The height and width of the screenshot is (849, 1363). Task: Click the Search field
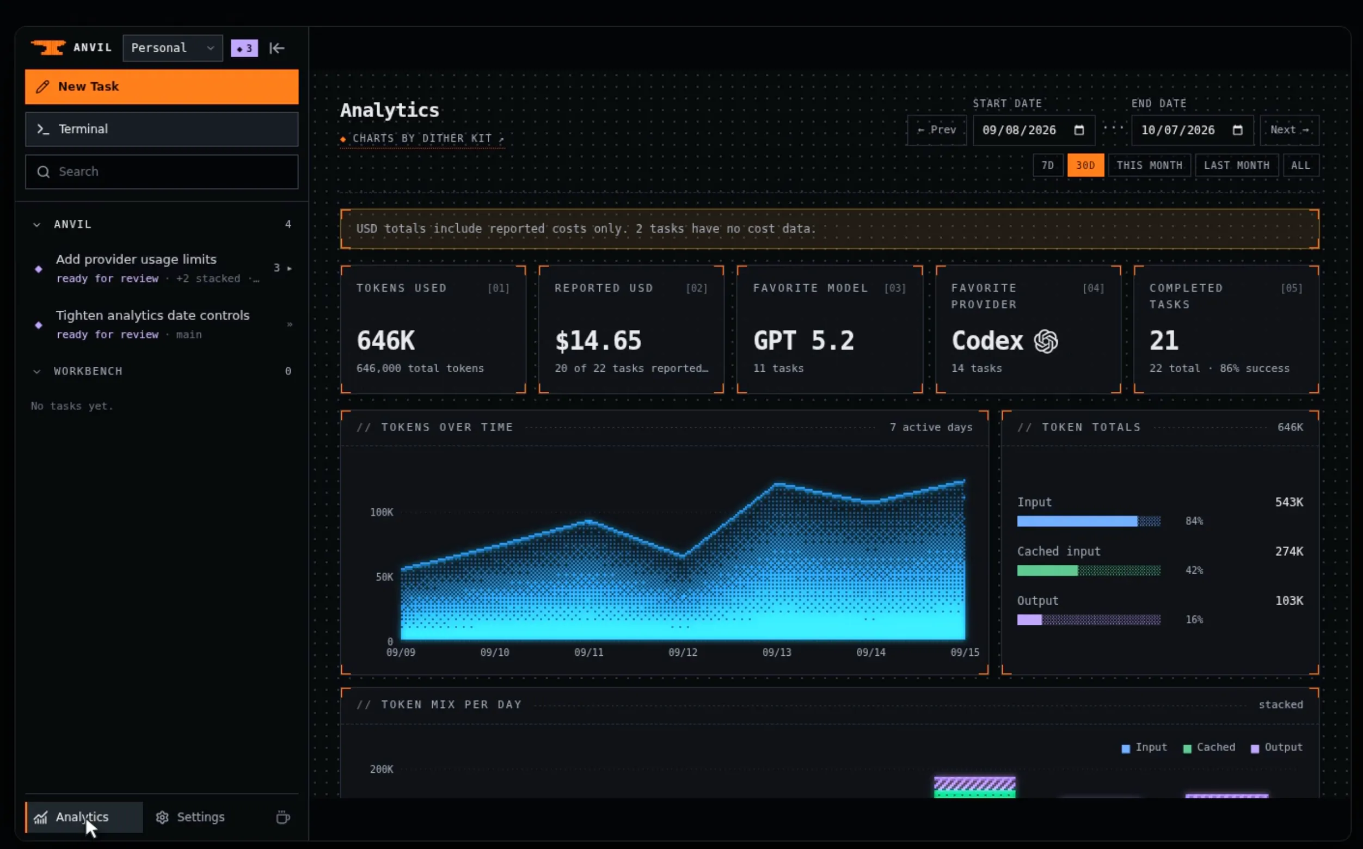coord(162,172)
